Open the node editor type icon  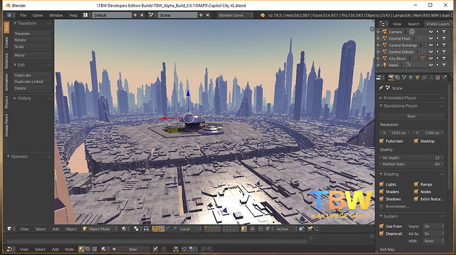[x=11, y=249]
